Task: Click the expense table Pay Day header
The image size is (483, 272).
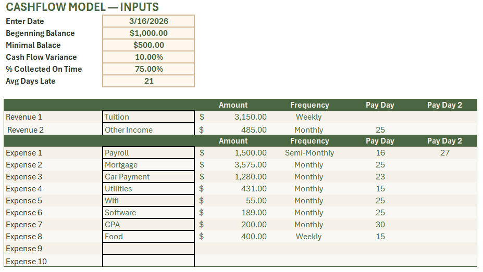Action: click(380, 141)
